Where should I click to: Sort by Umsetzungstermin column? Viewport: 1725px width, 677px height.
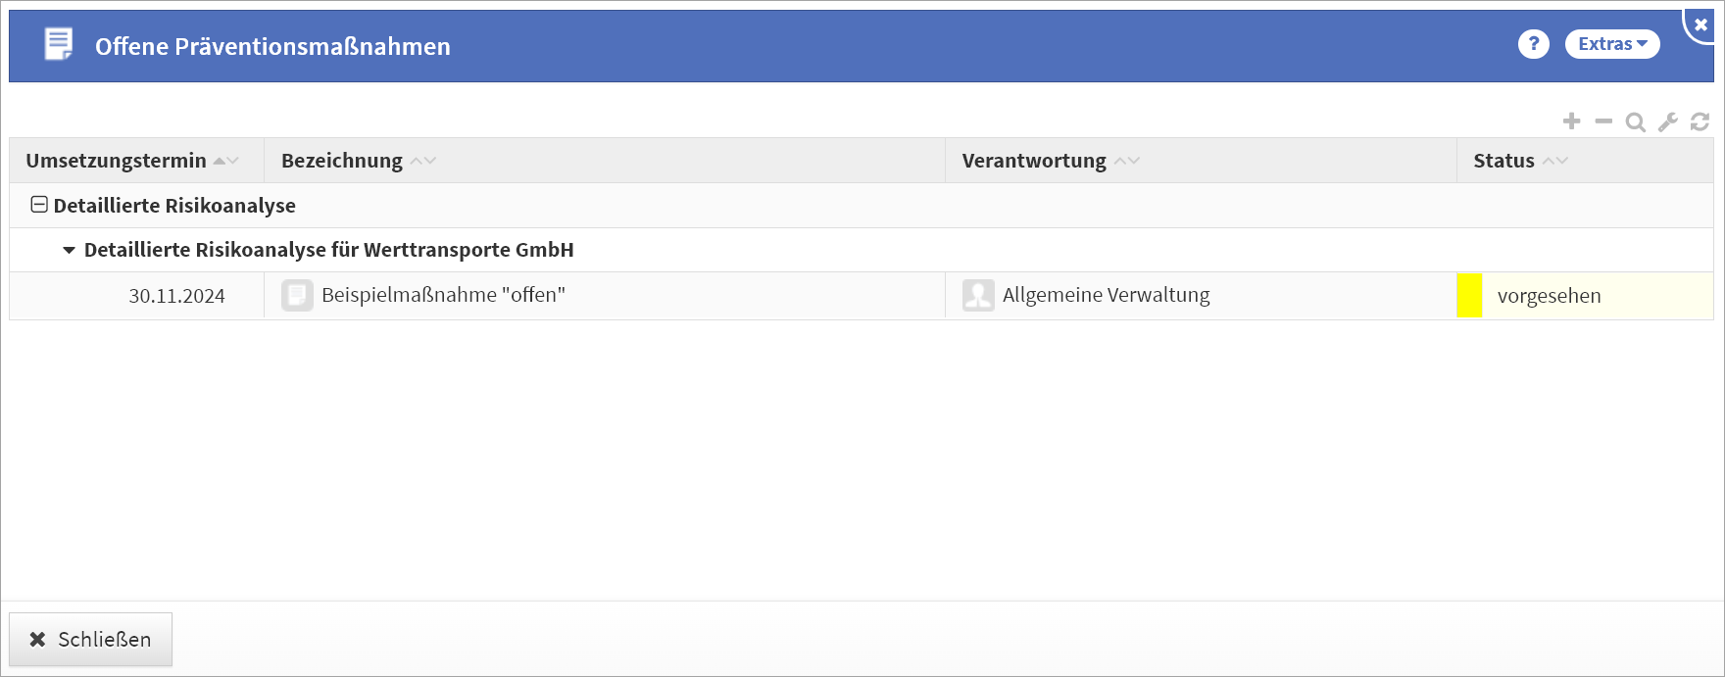click(x=117, y=161)
